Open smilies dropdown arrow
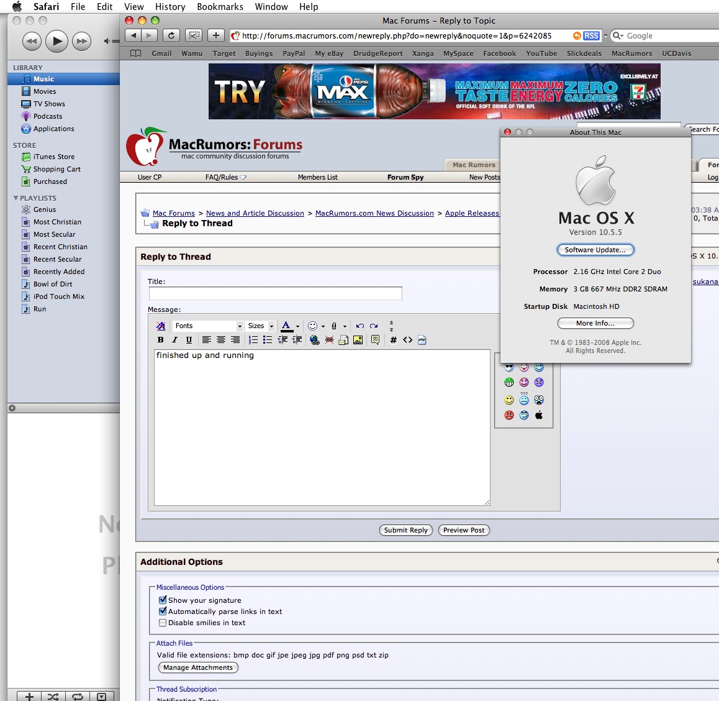Viewport: 719px width, 701px height. 323,326
